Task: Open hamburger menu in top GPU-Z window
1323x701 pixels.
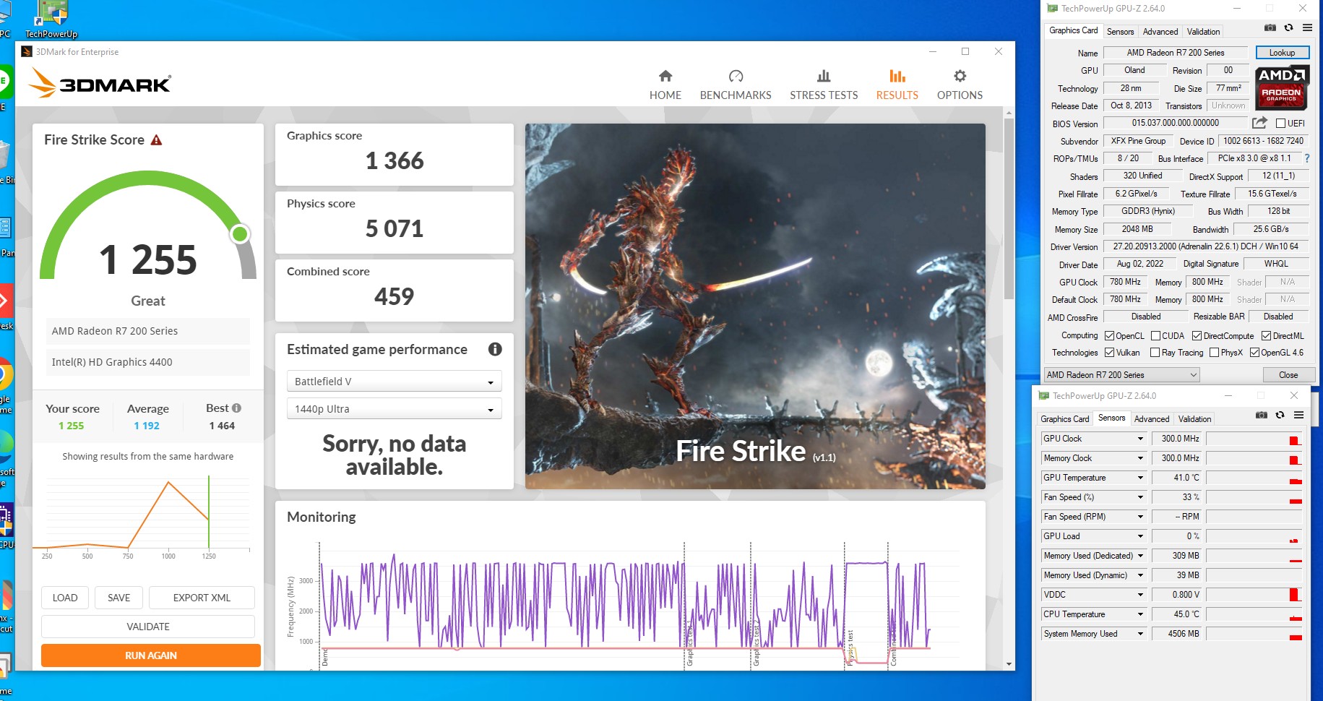Action: pyautogui.click(x=1307, y=28)
